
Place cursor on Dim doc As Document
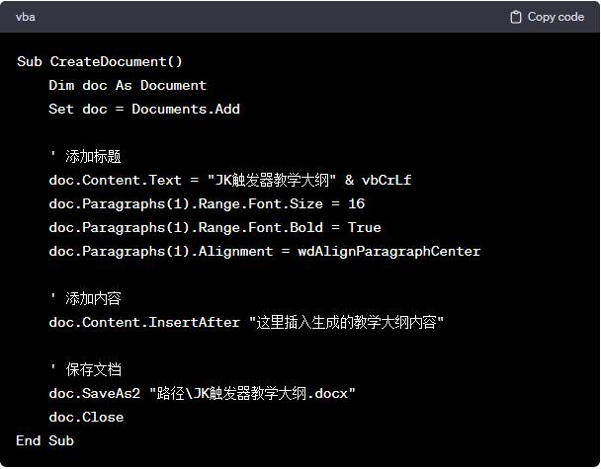[x=128, y=85]
